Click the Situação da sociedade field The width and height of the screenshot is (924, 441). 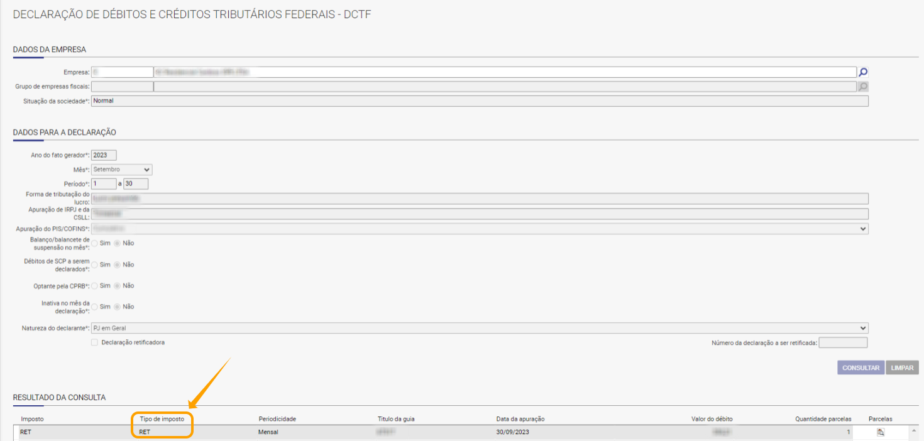pos(480,101)
